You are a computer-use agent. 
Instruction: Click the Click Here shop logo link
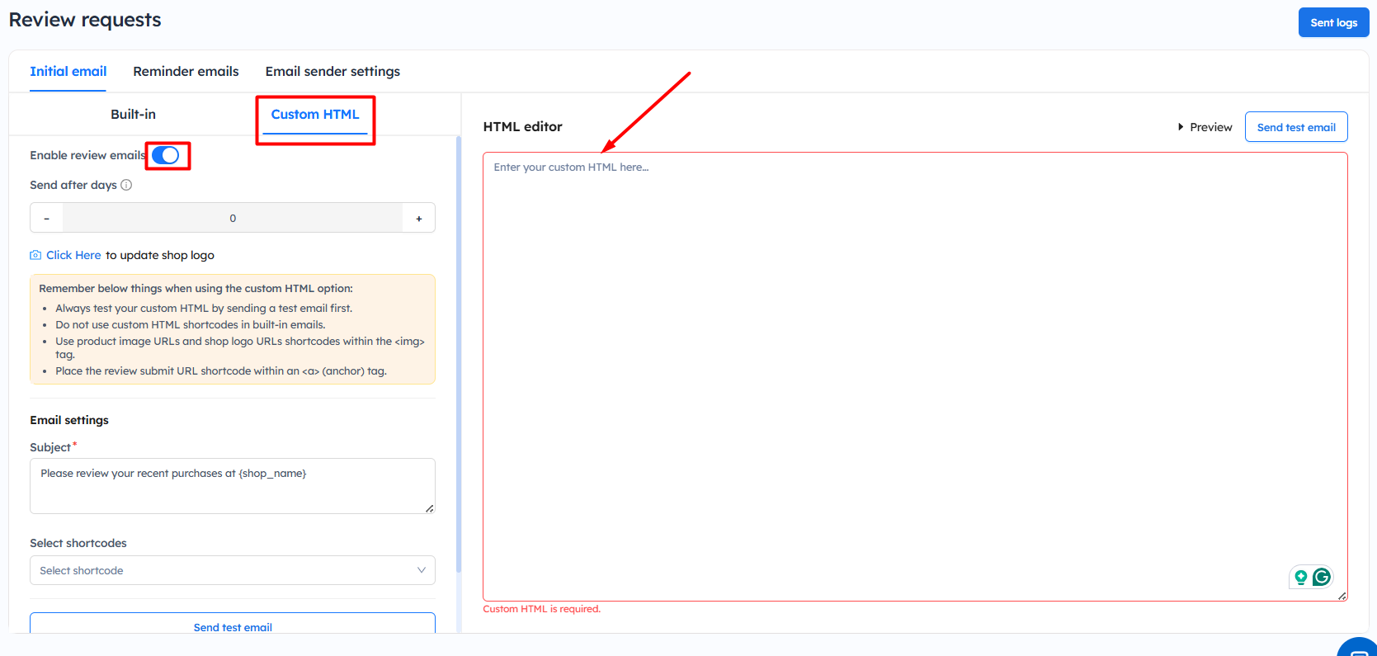tap(73, 256)
